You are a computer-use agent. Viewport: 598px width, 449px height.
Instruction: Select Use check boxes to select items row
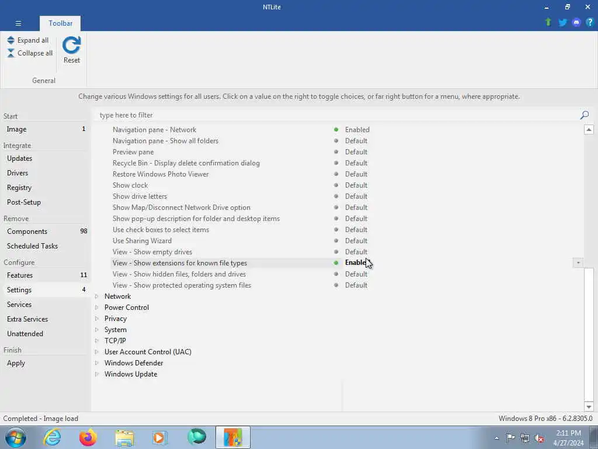[347, 229]
